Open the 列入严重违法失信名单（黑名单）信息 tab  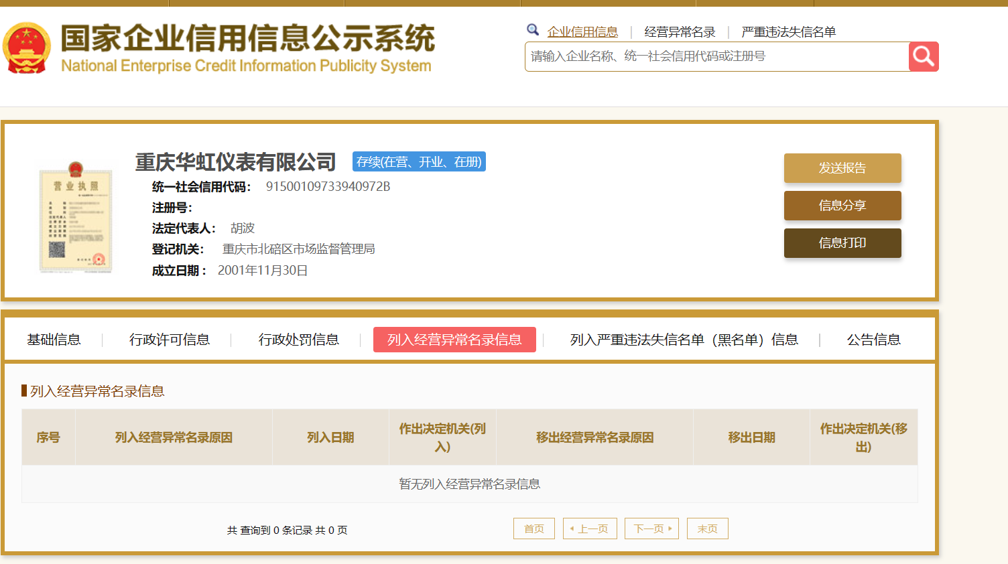(684, 340)
